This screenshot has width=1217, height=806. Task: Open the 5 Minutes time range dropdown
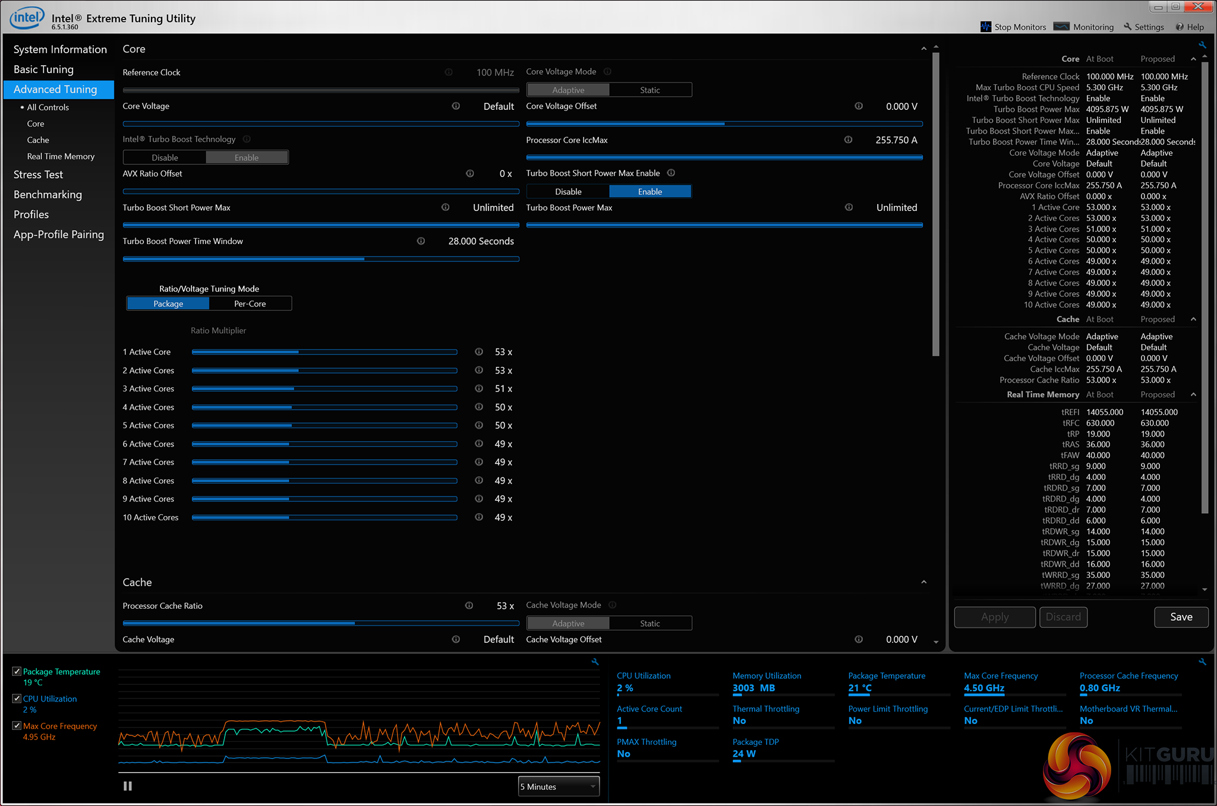[559, 786]
